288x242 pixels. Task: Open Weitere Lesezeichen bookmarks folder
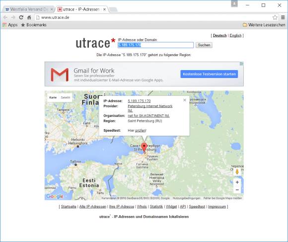coord(264,25)
